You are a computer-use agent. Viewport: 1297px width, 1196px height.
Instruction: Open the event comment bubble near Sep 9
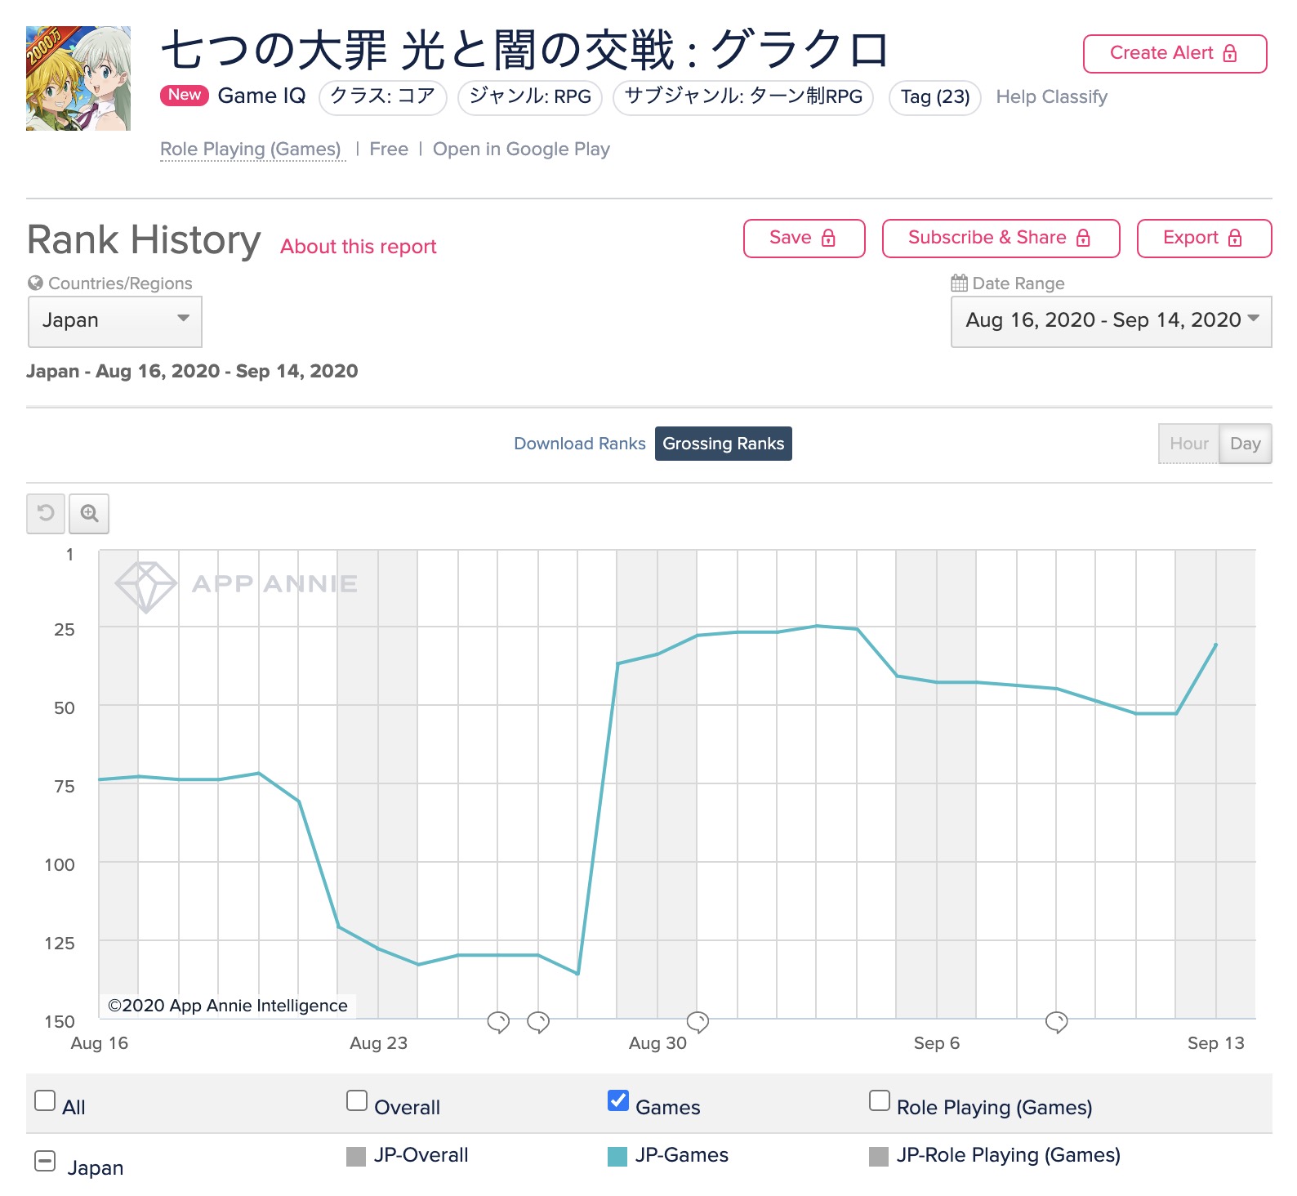click(x=1057, y=1022)
